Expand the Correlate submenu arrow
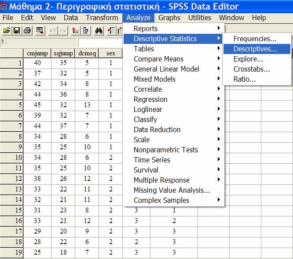293x259 pixels. click(x=219, y=89)
